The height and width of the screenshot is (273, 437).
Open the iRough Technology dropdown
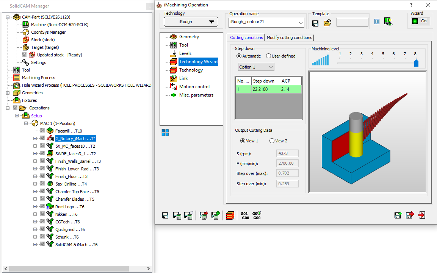coord(191,22)
